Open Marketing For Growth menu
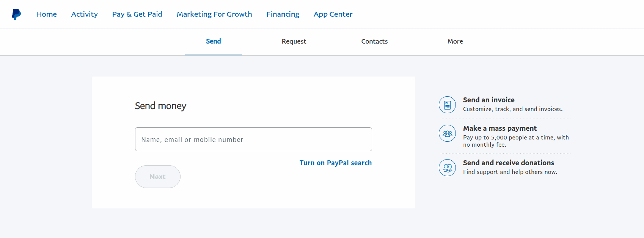Image resolution: width=644 pixels, height=238 pixels. tap(214, 14)
